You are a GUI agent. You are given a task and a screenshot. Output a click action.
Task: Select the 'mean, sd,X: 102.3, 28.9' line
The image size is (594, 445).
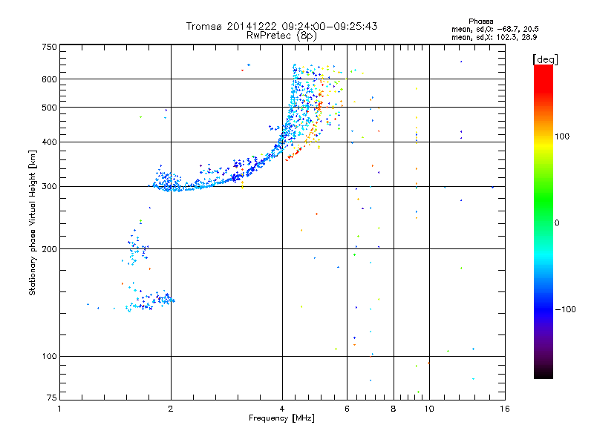[494, 37]
